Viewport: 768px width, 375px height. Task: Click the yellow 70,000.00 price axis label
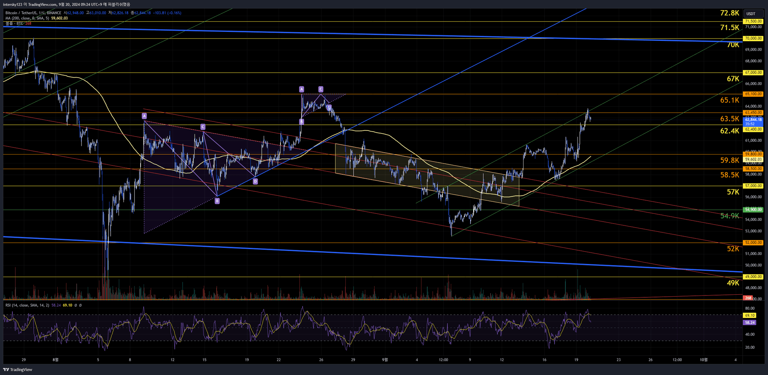click(x=753, y=38)
